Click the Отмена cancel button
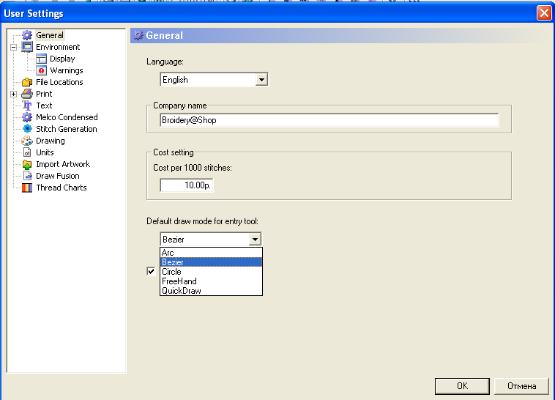Image resolution: width=555 pixels, height=400 pixels. point(521,386)
